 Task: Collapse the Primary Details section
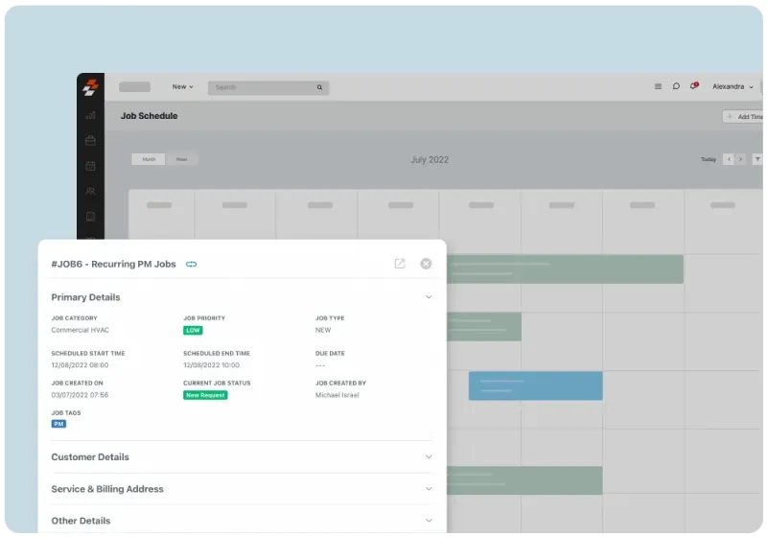click(x=429, y=297)
